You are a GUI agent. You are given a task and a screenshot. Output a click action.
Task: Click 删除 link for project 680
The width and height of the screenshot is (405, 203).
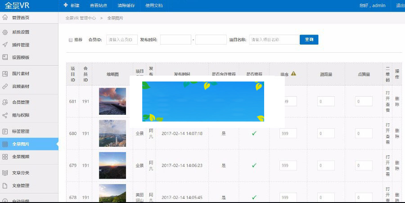pyautogui.click(x=397, y=133)
